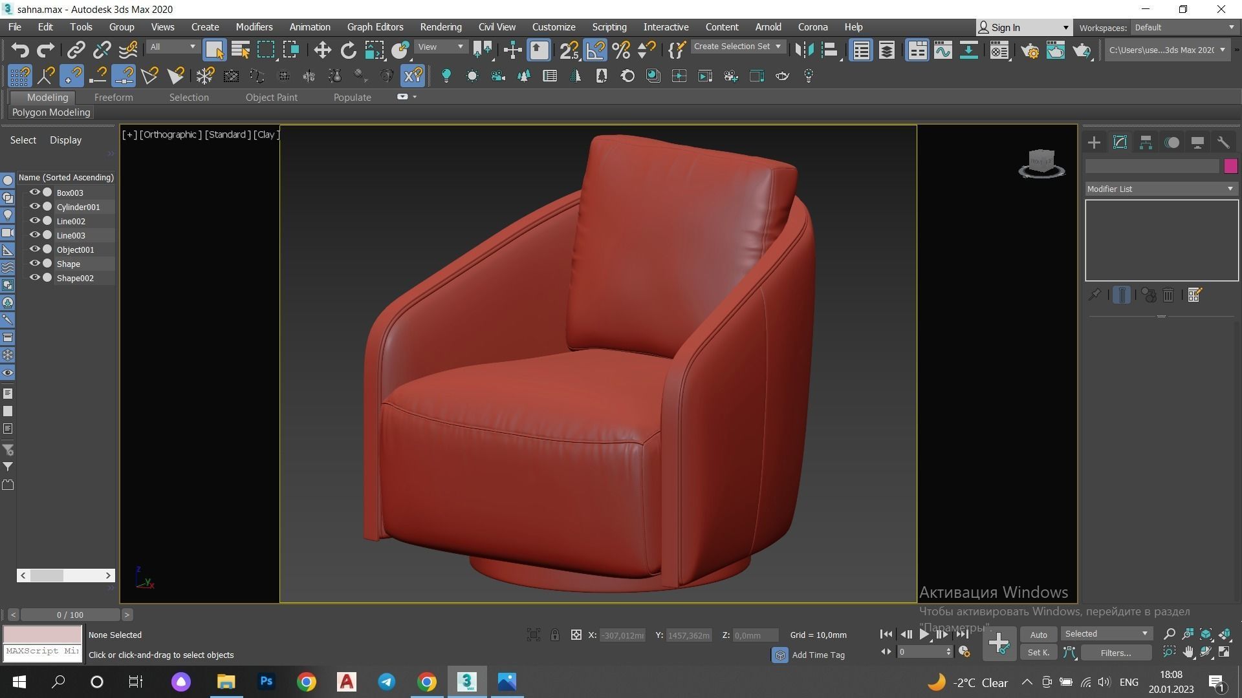This screenshot has height=698, width=1242.
Task: Click the pink MAXScript listener color box
Action: [x=43, y=634]
